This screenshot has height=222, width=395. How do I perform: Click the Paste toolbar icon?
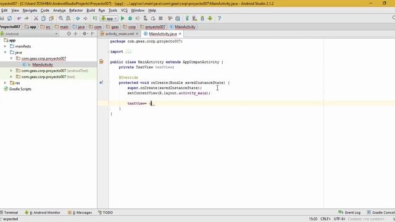point(51,18)
